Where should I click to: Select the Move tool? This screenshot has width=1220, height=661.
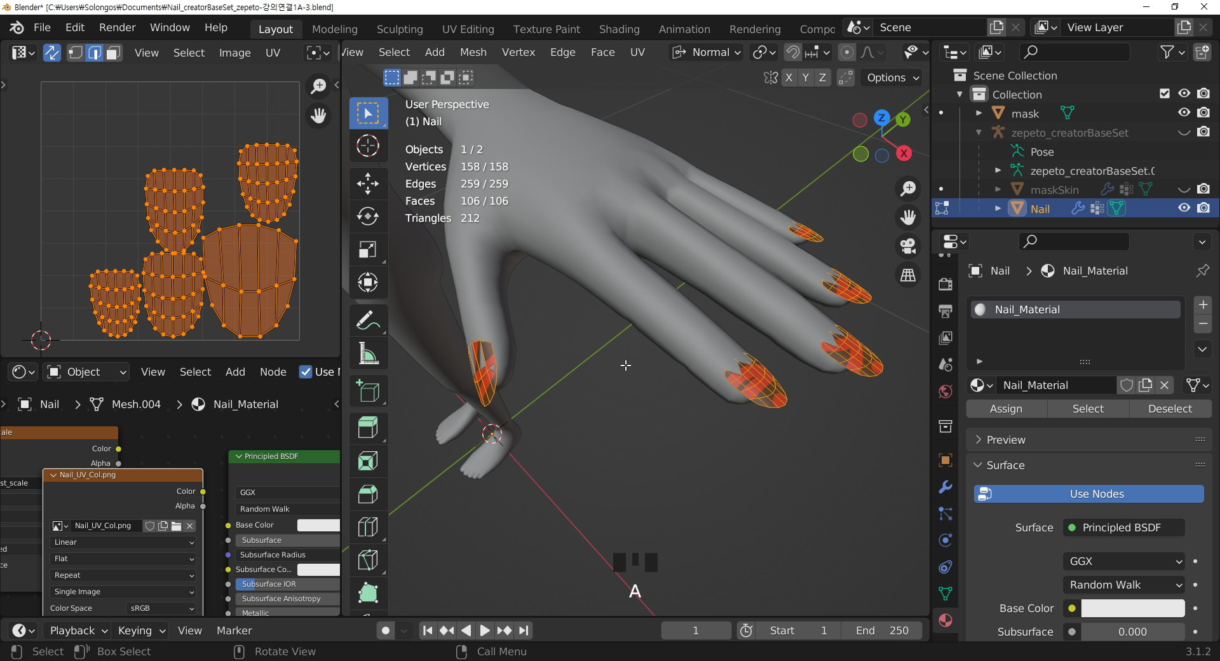click(368, 184)
